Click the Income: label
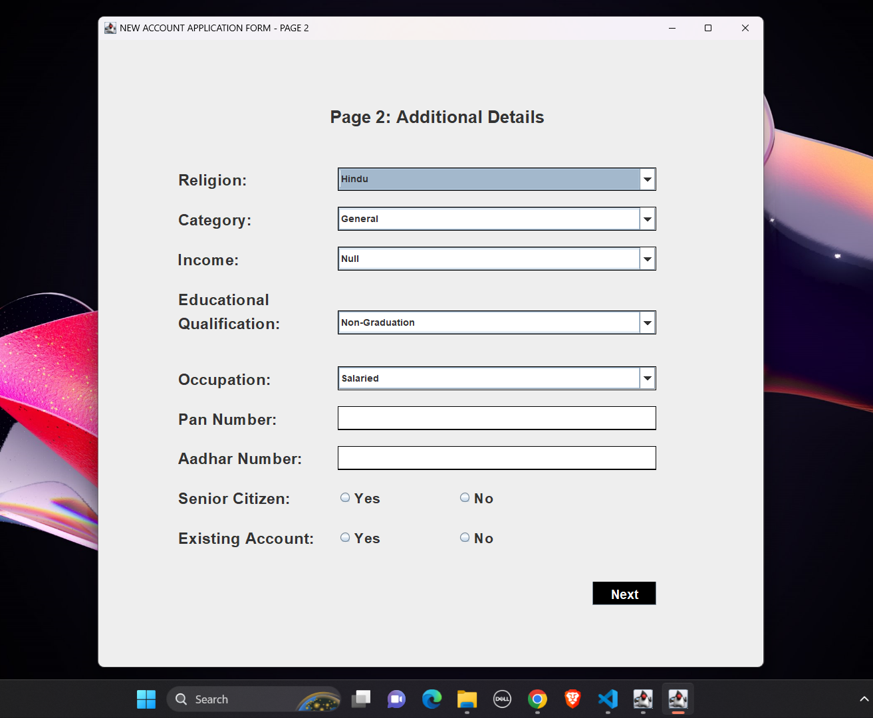The height and width of the screenshot is (718, 873). click(x=208, y=260)
